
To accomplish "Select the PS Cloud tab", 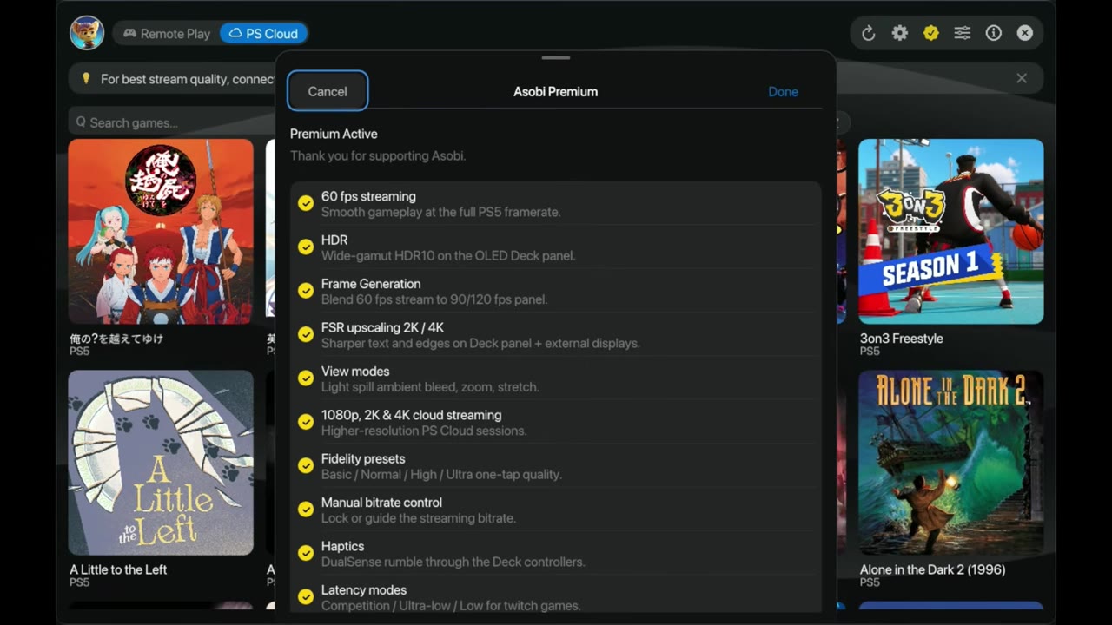I will click(263, 34).
